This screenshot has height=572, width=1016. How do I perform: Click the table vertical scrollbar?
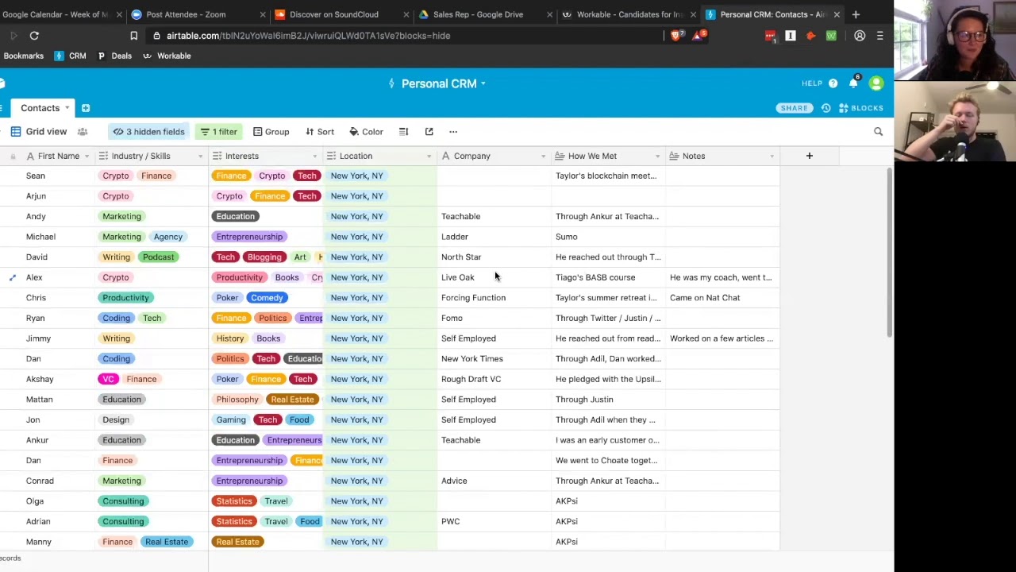click(889, 253)
